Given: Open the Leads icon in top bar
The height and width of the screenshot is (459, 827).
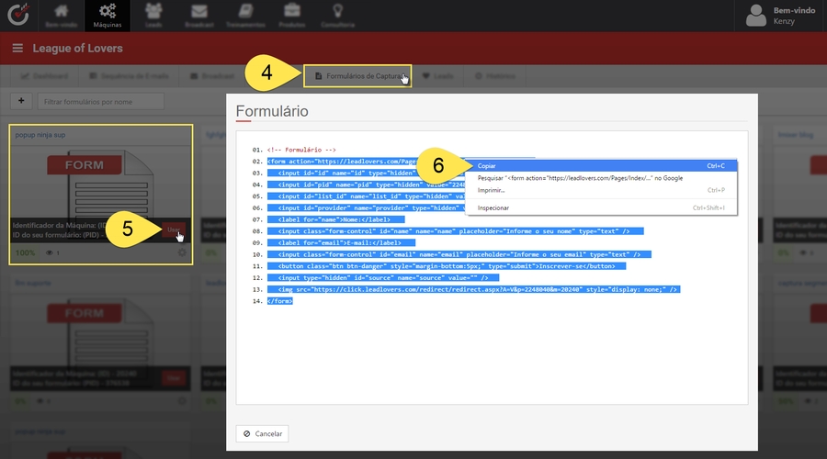Looking at the screenshot, I should (x=154, y=15).
